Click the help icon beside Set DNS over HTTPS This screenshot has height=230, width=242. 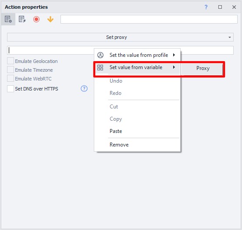[84, 88]
